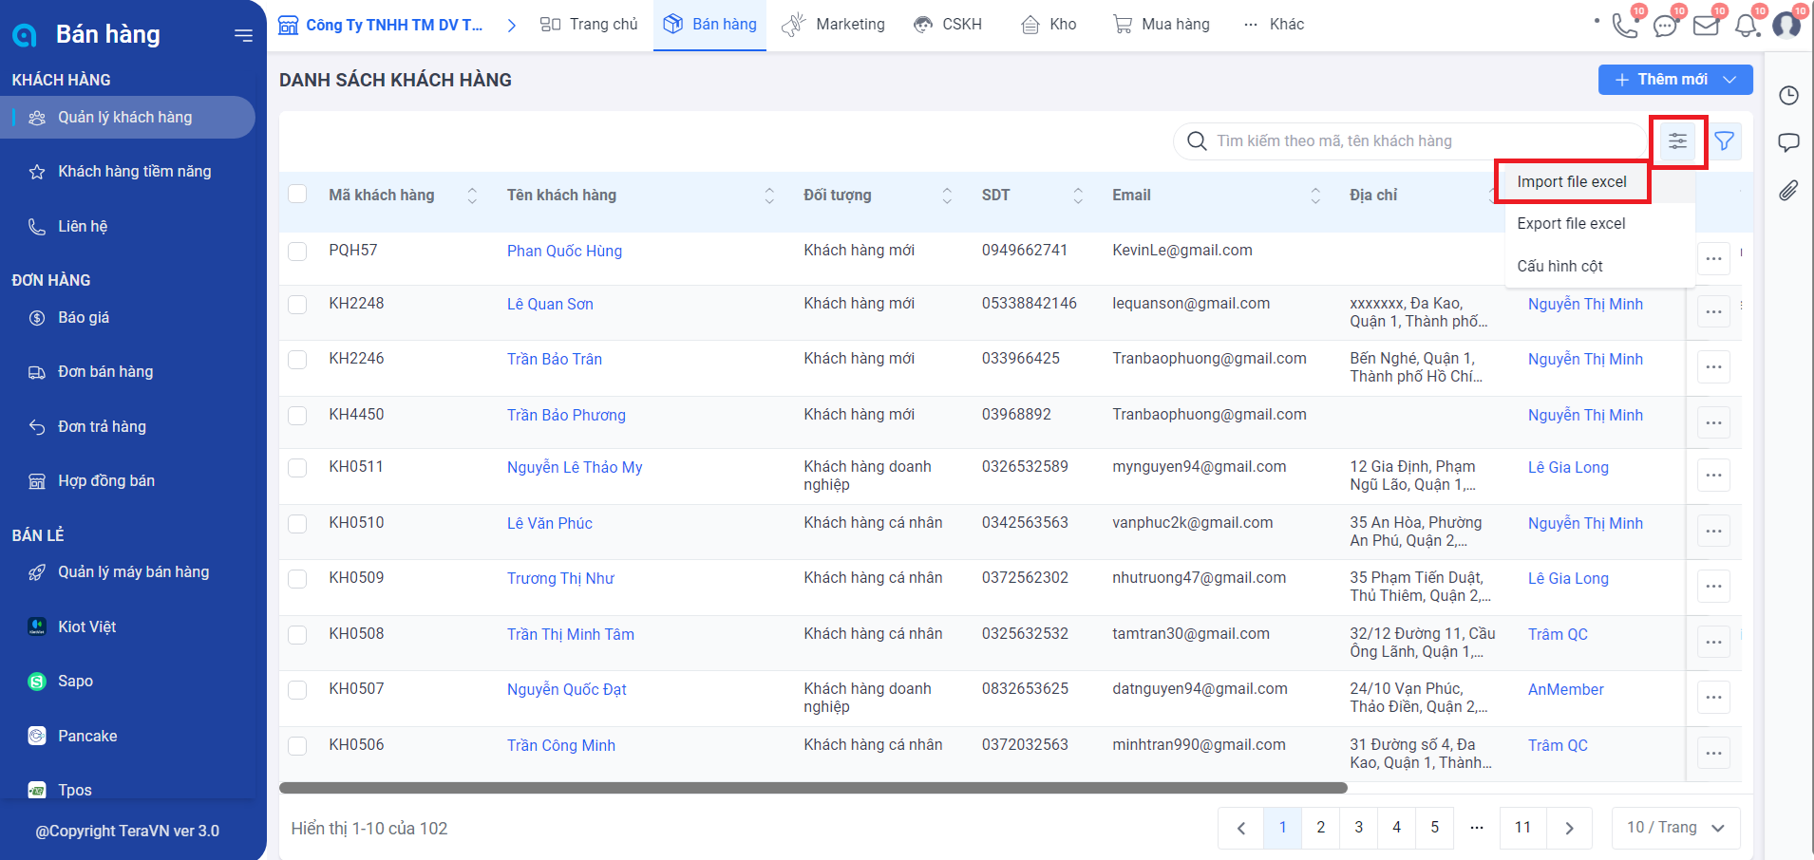The image size is (1814, 860).
Task: Check the row KH2246 checkbox
Action: coord(297,359)
